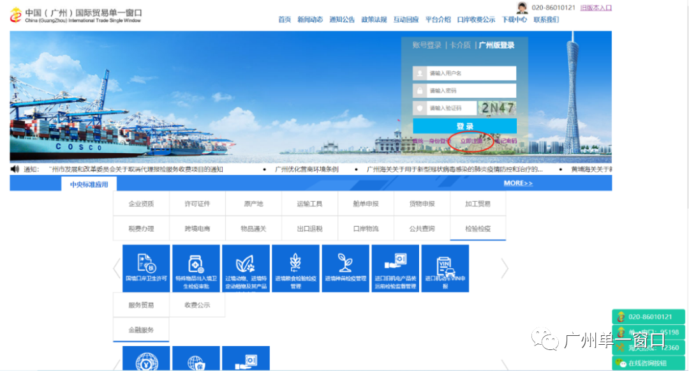This screenshot has width=689, height=371.
Task: Open the 进口旧机电产品 tile
Action: pyautogui.click(x=395, y=268)
